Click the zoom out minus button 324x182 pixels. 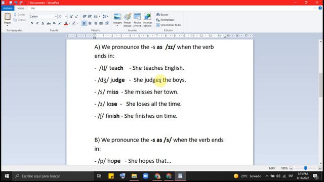291,168
